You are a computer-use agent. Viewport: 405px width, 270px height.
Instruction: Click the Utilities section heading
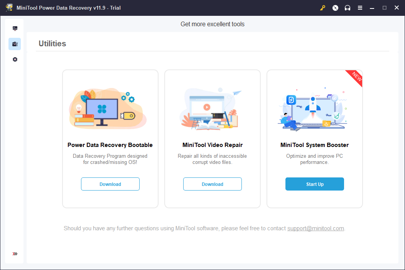(x=52, y=44)
